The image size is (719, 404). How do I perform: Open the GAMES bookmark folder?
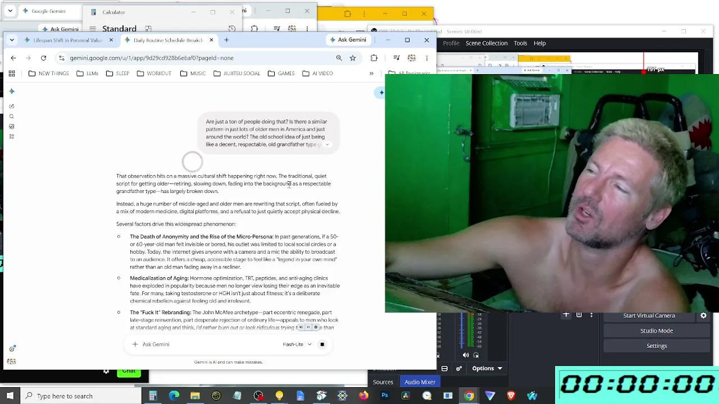pyautogui.click(x=281, y=74)
